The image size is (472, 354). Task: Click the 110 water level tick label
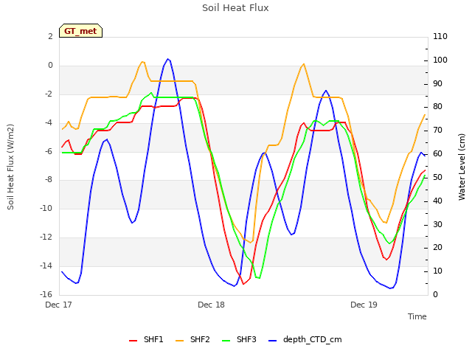(440, 36)
